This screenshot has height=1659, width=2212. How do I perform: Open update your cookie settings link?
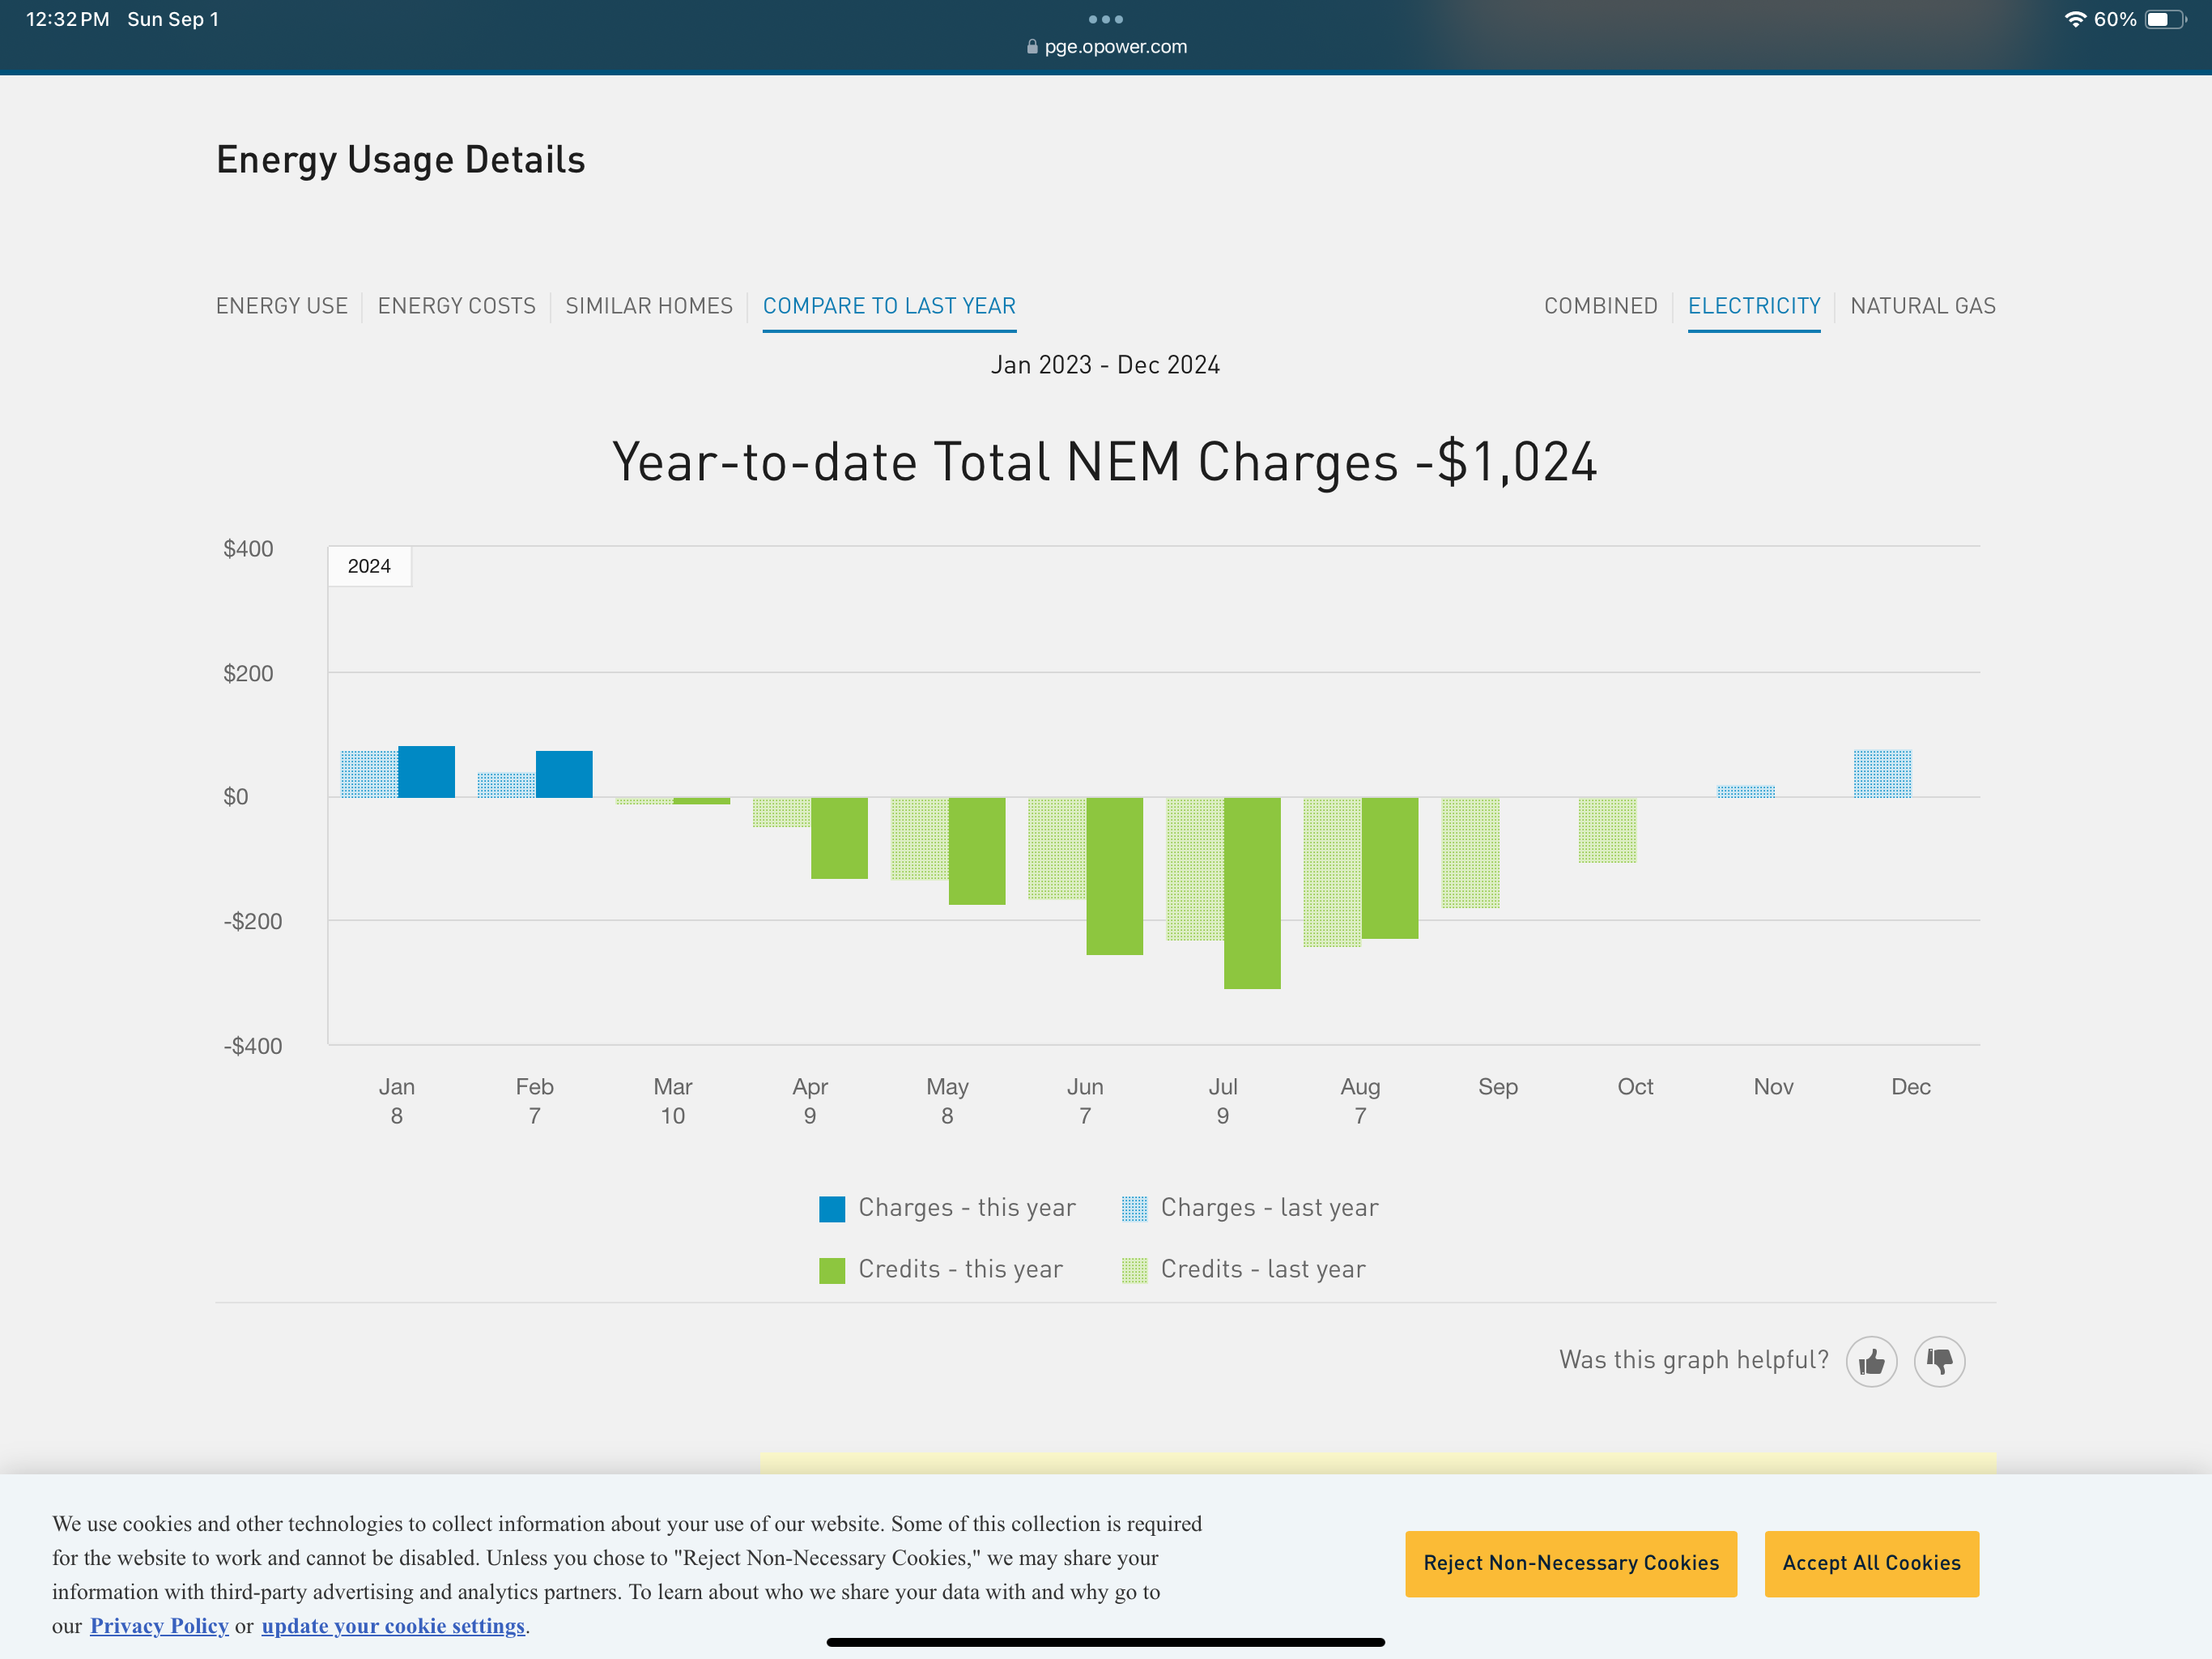coord(393,1626)
